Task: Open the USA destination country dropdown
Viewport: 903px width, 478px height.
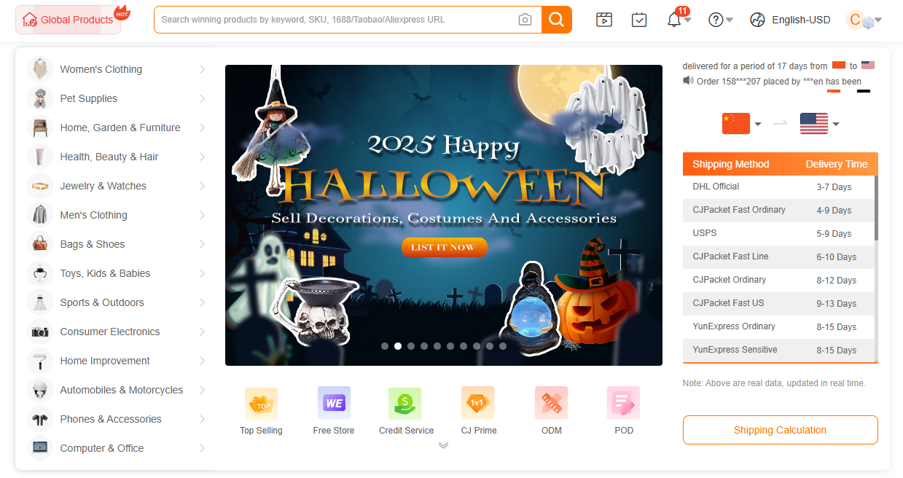Action: pos(819,124)
